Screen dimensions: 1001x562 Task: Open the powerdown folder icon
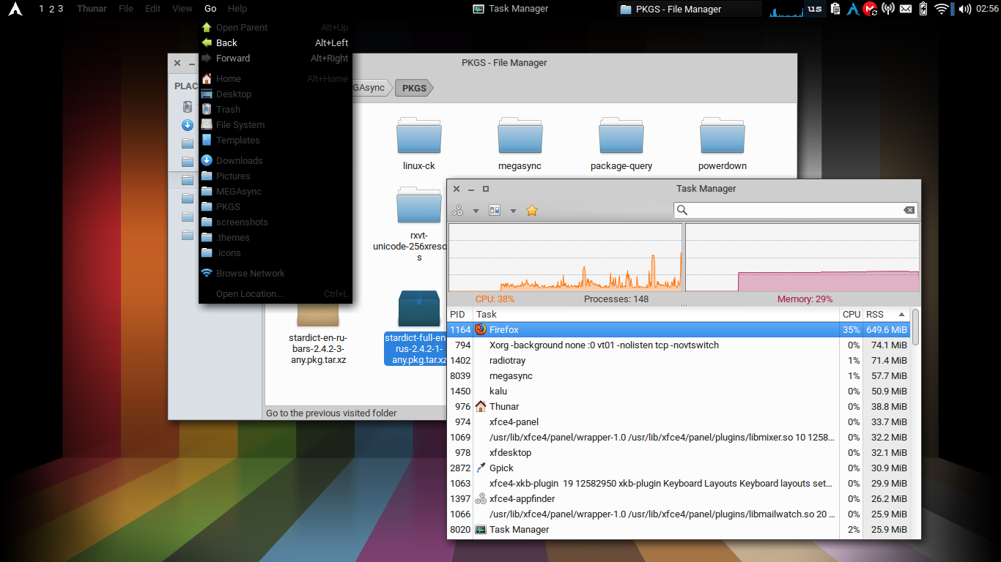pos(723,135)
